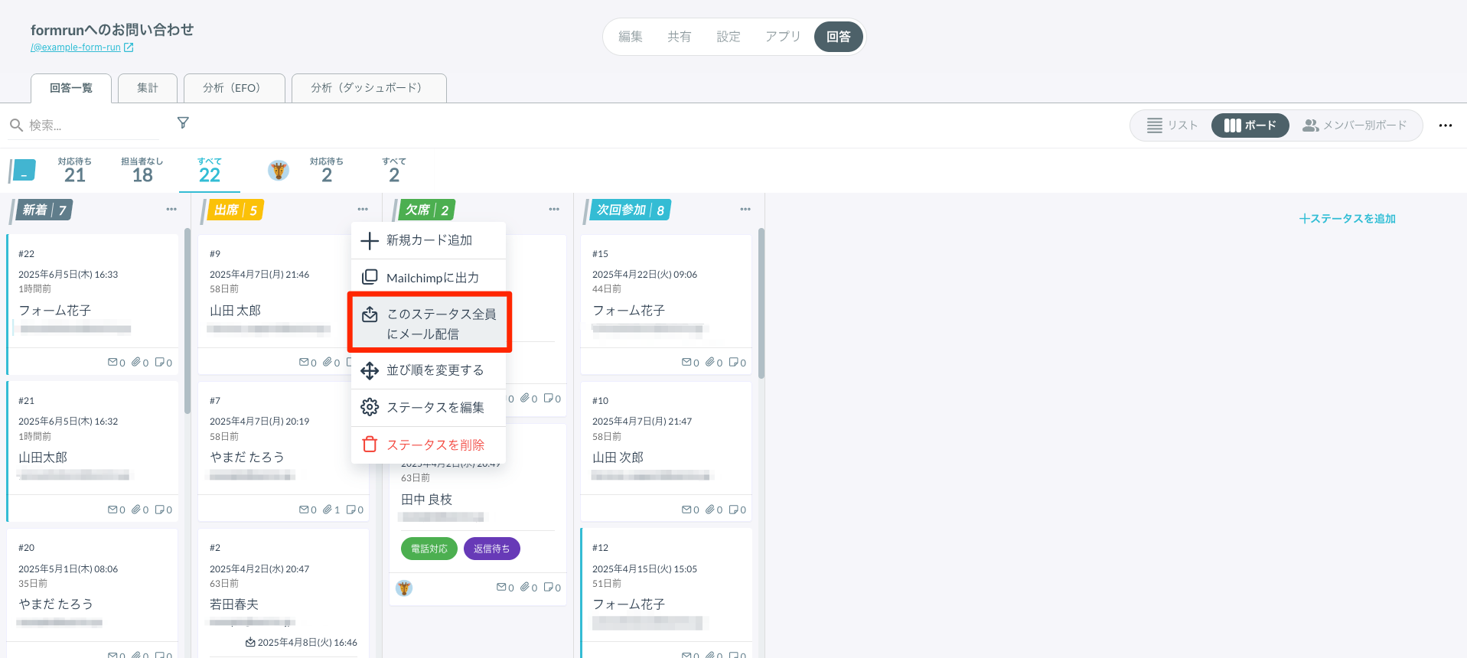Open the 分析（ダッシュボード）tab
The width and height of the screenshot is (1467, 658).
(x=369, y=88)
